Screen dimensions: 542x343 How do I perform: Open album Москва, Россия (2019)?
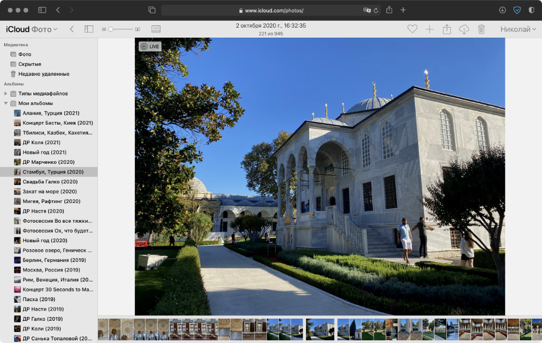(49, 270)
